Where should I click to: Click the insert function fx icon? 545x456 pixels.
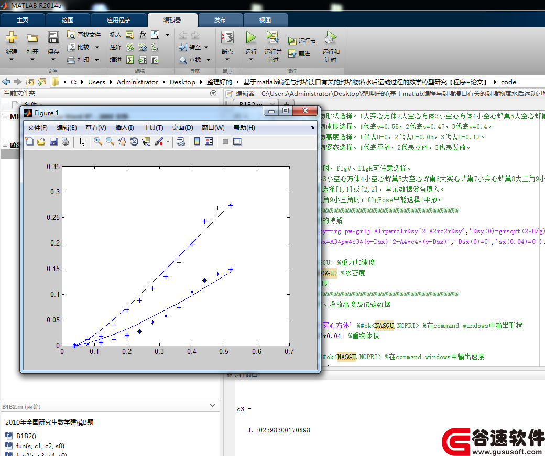coord(143,35)
